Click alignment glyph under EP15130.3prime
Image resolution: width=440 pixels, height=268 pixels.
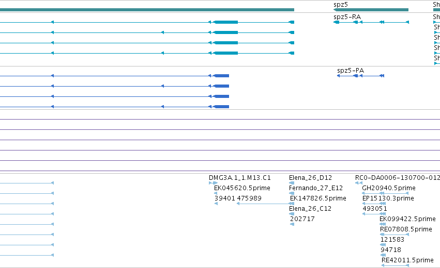374,204
